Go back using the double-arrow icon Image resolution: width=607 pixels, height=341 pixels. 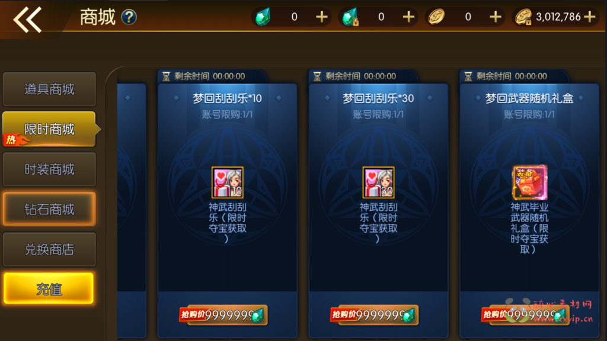point(27,20)
